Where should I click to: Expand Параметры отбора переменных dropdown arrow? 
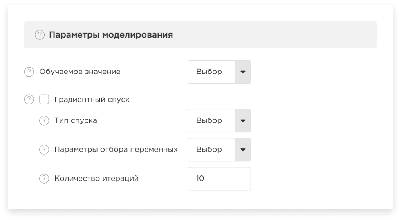pyautogui.click(x=243, y=150)
